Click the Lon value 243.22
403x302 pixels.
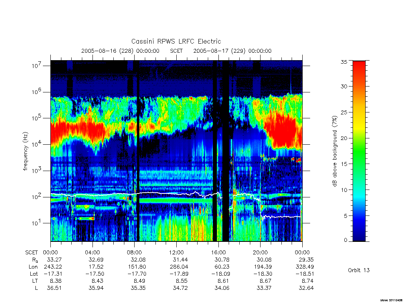click(53, 267)
